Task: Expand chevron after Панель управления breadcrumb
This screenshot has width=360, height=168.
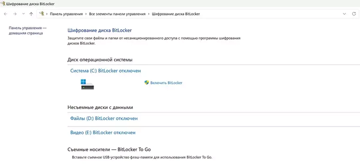Action: pyautogui.click(x=86, y=14)
